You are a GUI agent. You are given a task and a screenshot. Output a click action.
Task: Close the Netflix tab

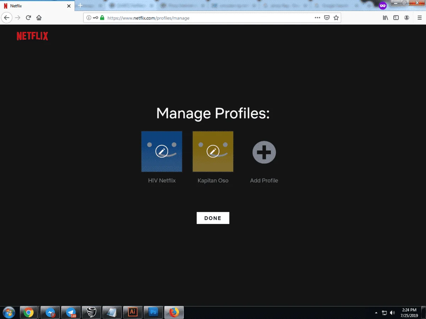point(69,6)
